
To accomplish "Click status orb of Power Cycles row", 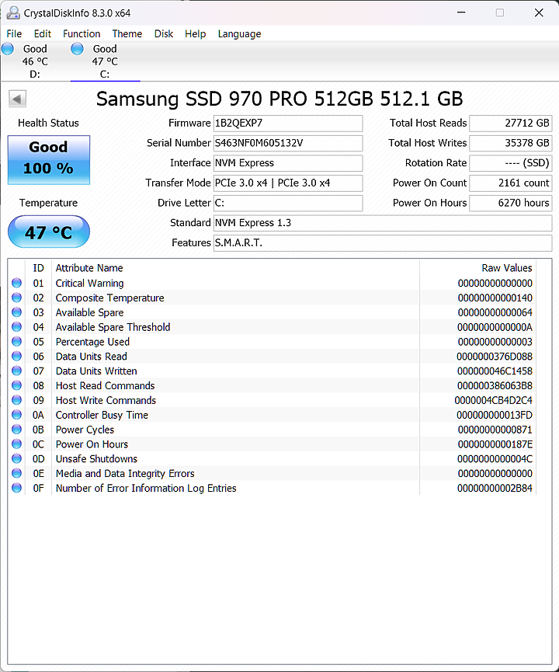I will 17,429.
